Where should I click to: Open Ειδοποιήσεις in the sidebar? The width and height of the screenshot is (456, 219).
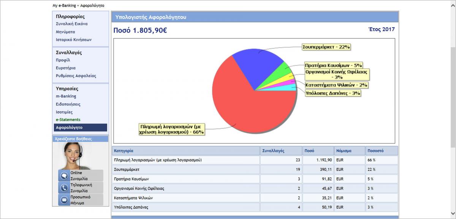pyautogui.click(x=68, y=104)
